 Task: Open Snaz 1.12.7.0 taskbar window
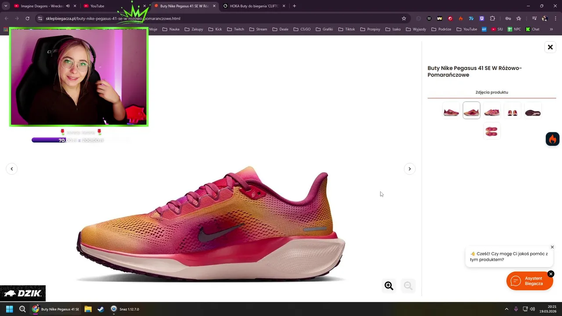pyautogui.click(x=125, y=309)
